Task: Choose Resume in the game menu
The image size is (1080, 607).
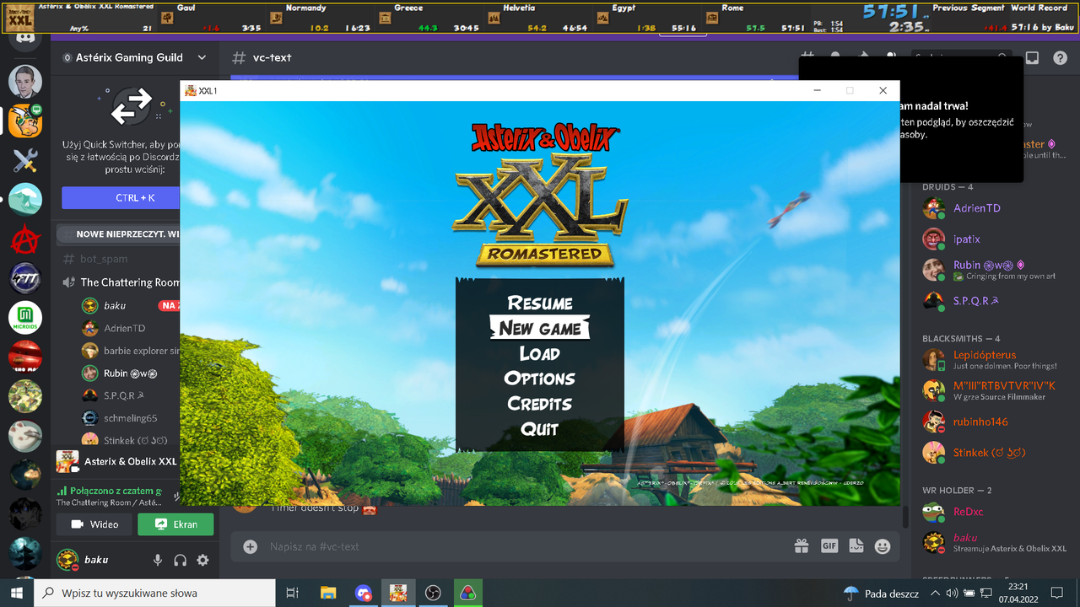Action: tap(540, 303)
